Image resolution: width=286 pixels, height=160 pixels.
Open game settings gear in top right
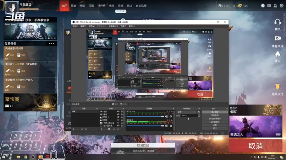282,6
